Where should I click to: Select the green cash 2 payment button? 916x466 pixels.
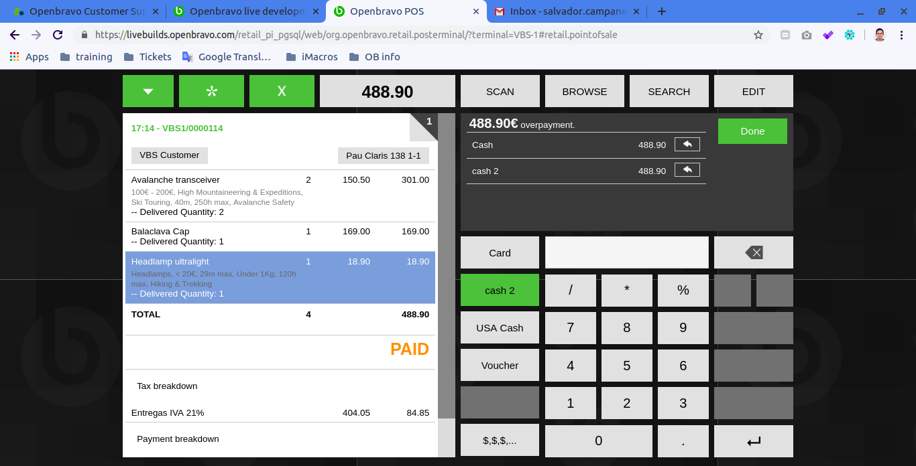click(x=500, y=290)
